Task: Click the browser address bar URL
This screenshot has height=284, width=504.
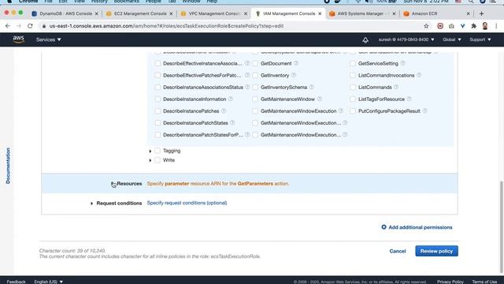Action: pyautogui.click(x=166, y=26)
